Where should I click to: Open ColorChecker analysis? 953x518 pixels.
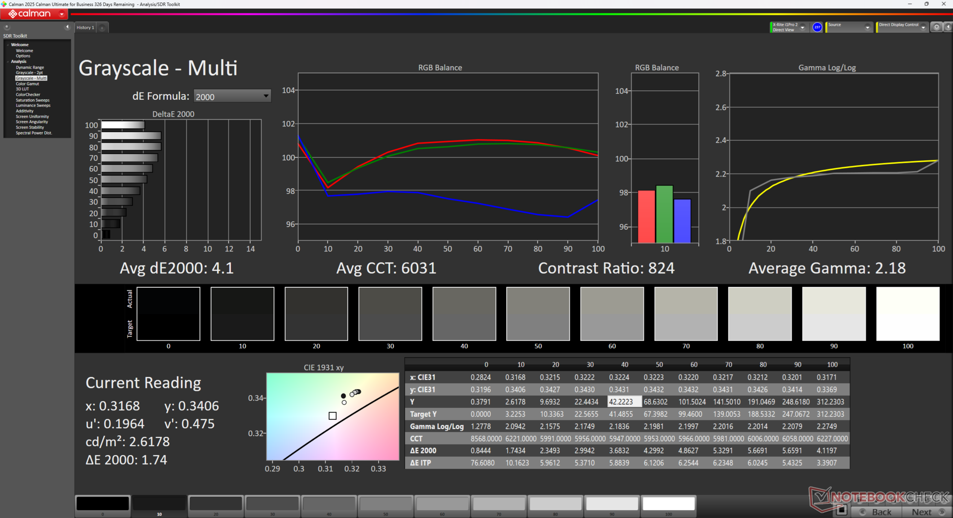(x=28, y=95)
